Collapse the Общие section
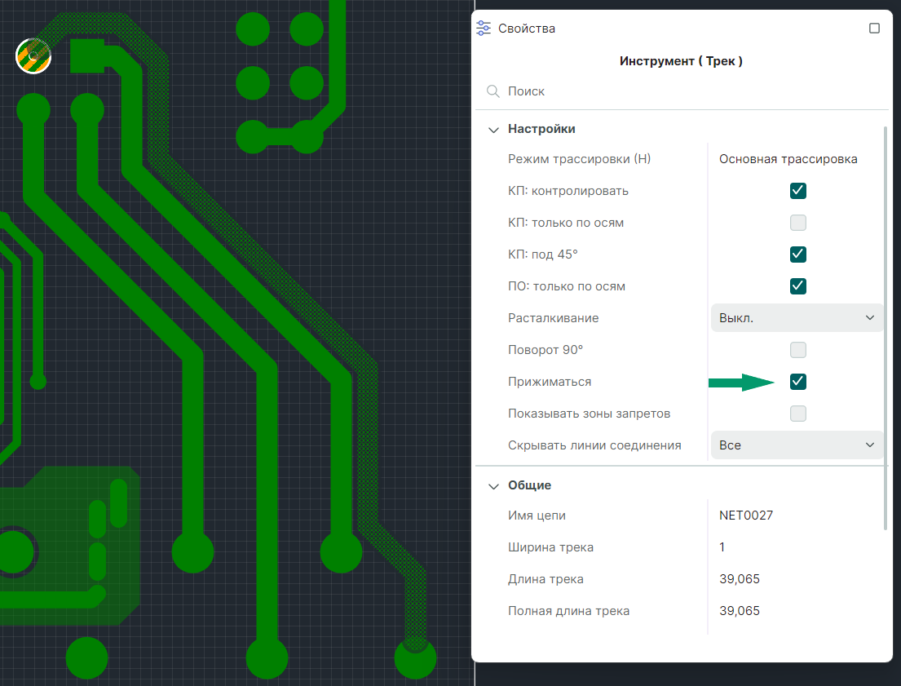This screenshot has width=901, height=686. 492,485
